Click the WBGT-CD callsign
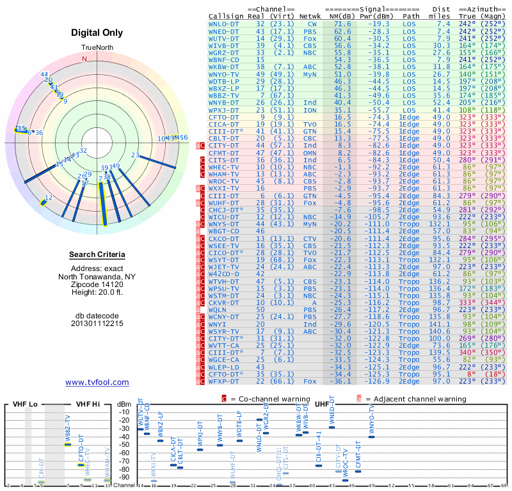This screenshot has height=491, width=512. pyautogui.click(x=223, y=231)
